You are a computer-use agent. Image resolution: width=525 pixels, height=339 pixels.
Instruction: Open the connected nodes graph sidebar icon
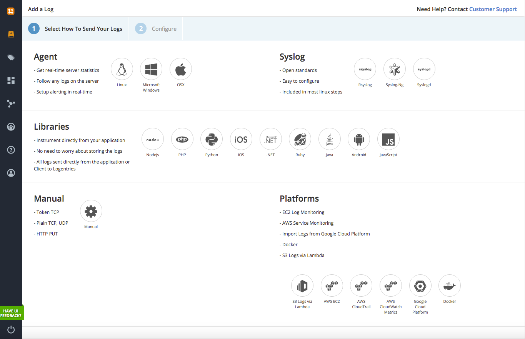point(11,104)
